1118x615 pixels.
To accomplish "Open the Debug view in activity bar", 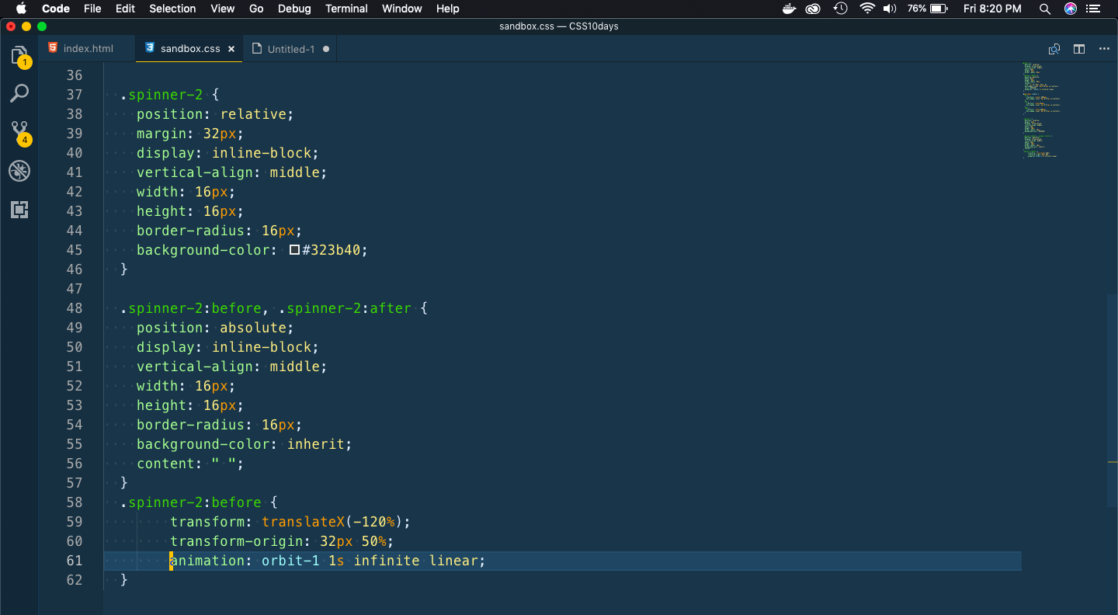I will 19,171.
